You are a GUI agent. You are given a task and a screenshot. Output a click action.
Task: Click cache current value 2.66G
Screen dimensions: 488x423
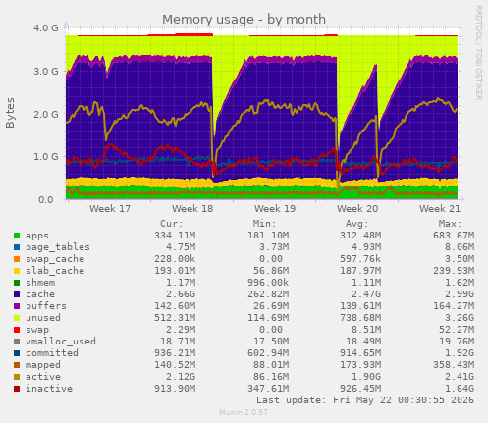coord(181,294)
